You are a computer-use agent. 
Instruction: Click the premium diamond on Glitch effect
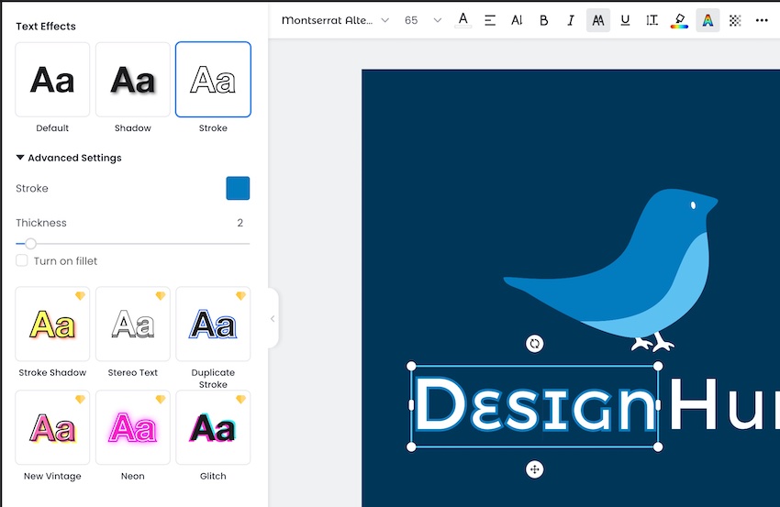coord(240,399)
